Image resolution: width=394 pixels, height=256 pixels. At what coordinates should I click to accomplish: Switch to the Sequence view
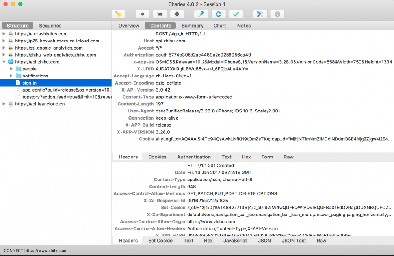point(50,26)
